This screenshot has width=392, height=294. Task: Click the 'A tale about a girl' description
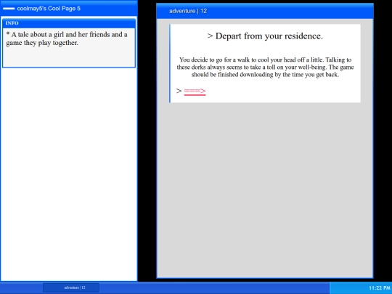click(x=67, y=38)
